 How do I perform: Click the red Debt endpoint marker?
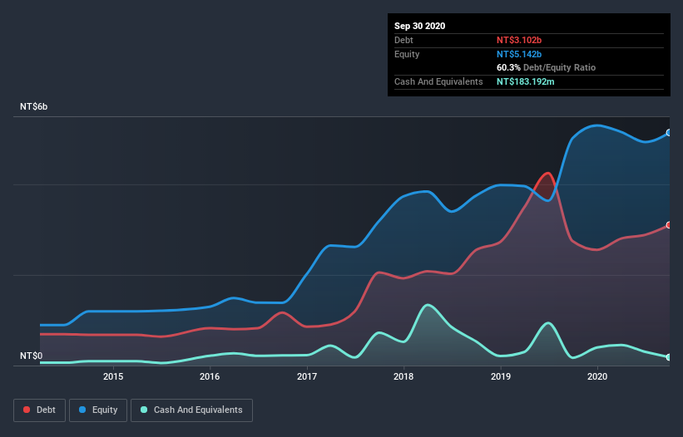click(x=669, y=225)
